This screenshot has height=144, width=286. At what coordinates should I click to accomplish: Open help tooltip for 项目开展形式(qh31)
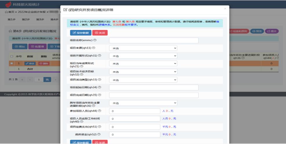click(x=100, y=56)
